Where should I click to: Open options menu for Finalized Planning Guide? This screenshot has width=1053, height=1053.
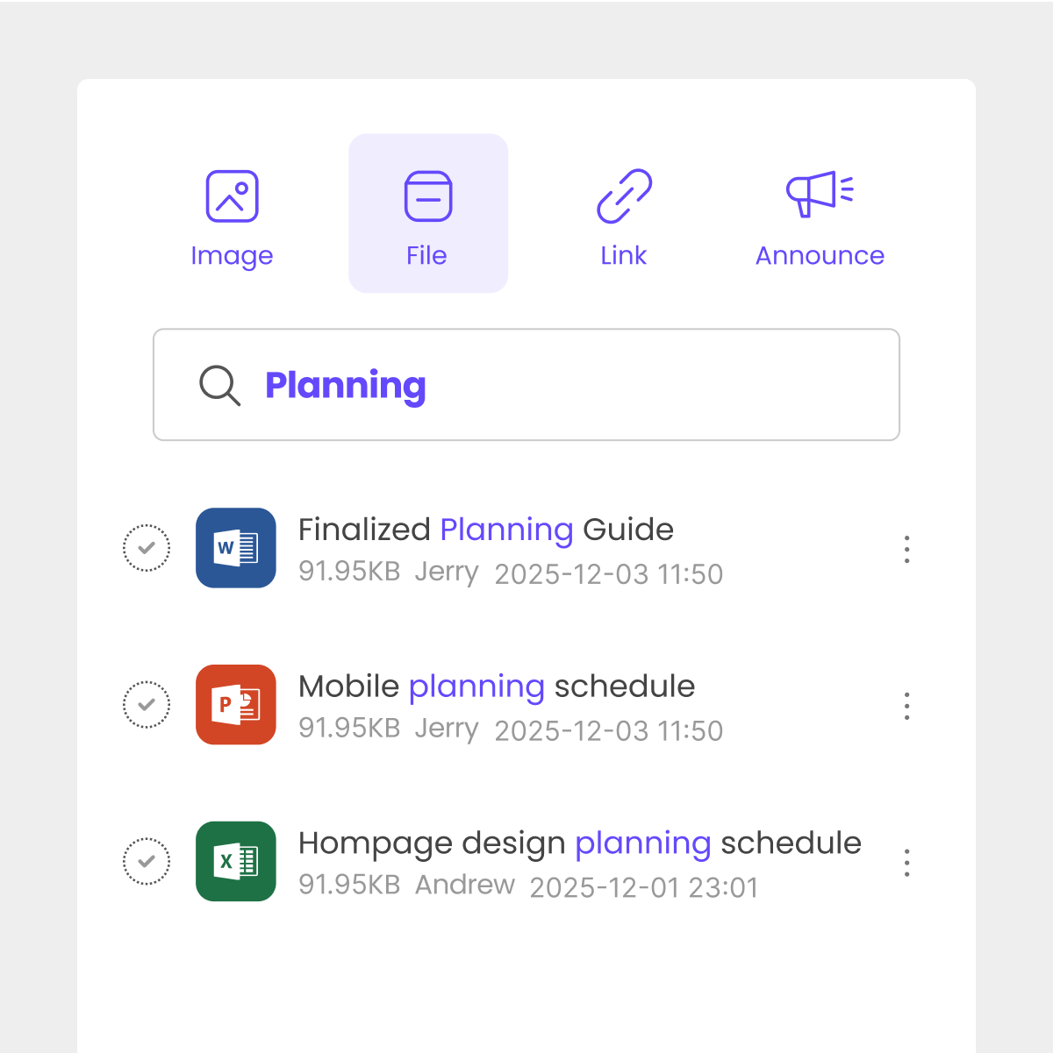pos(906,549)
